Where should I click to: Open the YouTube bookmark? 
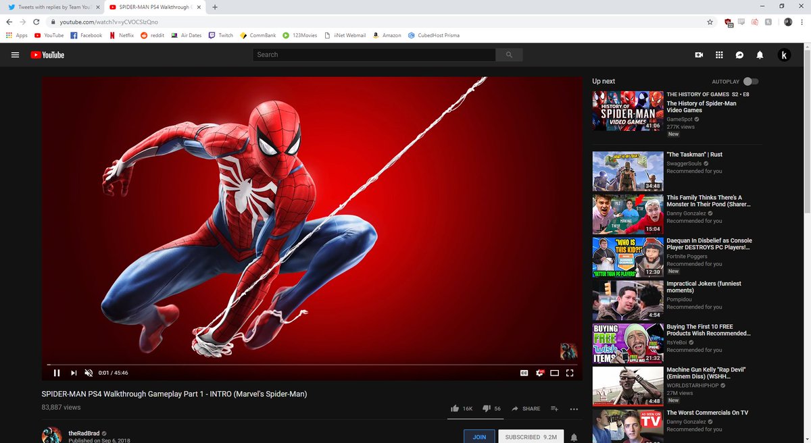[x=49, y=35]
